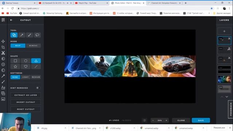
Task: Switch to Palych Play YouTube tab
Action: pyautogui.click(x=91, y=3)
